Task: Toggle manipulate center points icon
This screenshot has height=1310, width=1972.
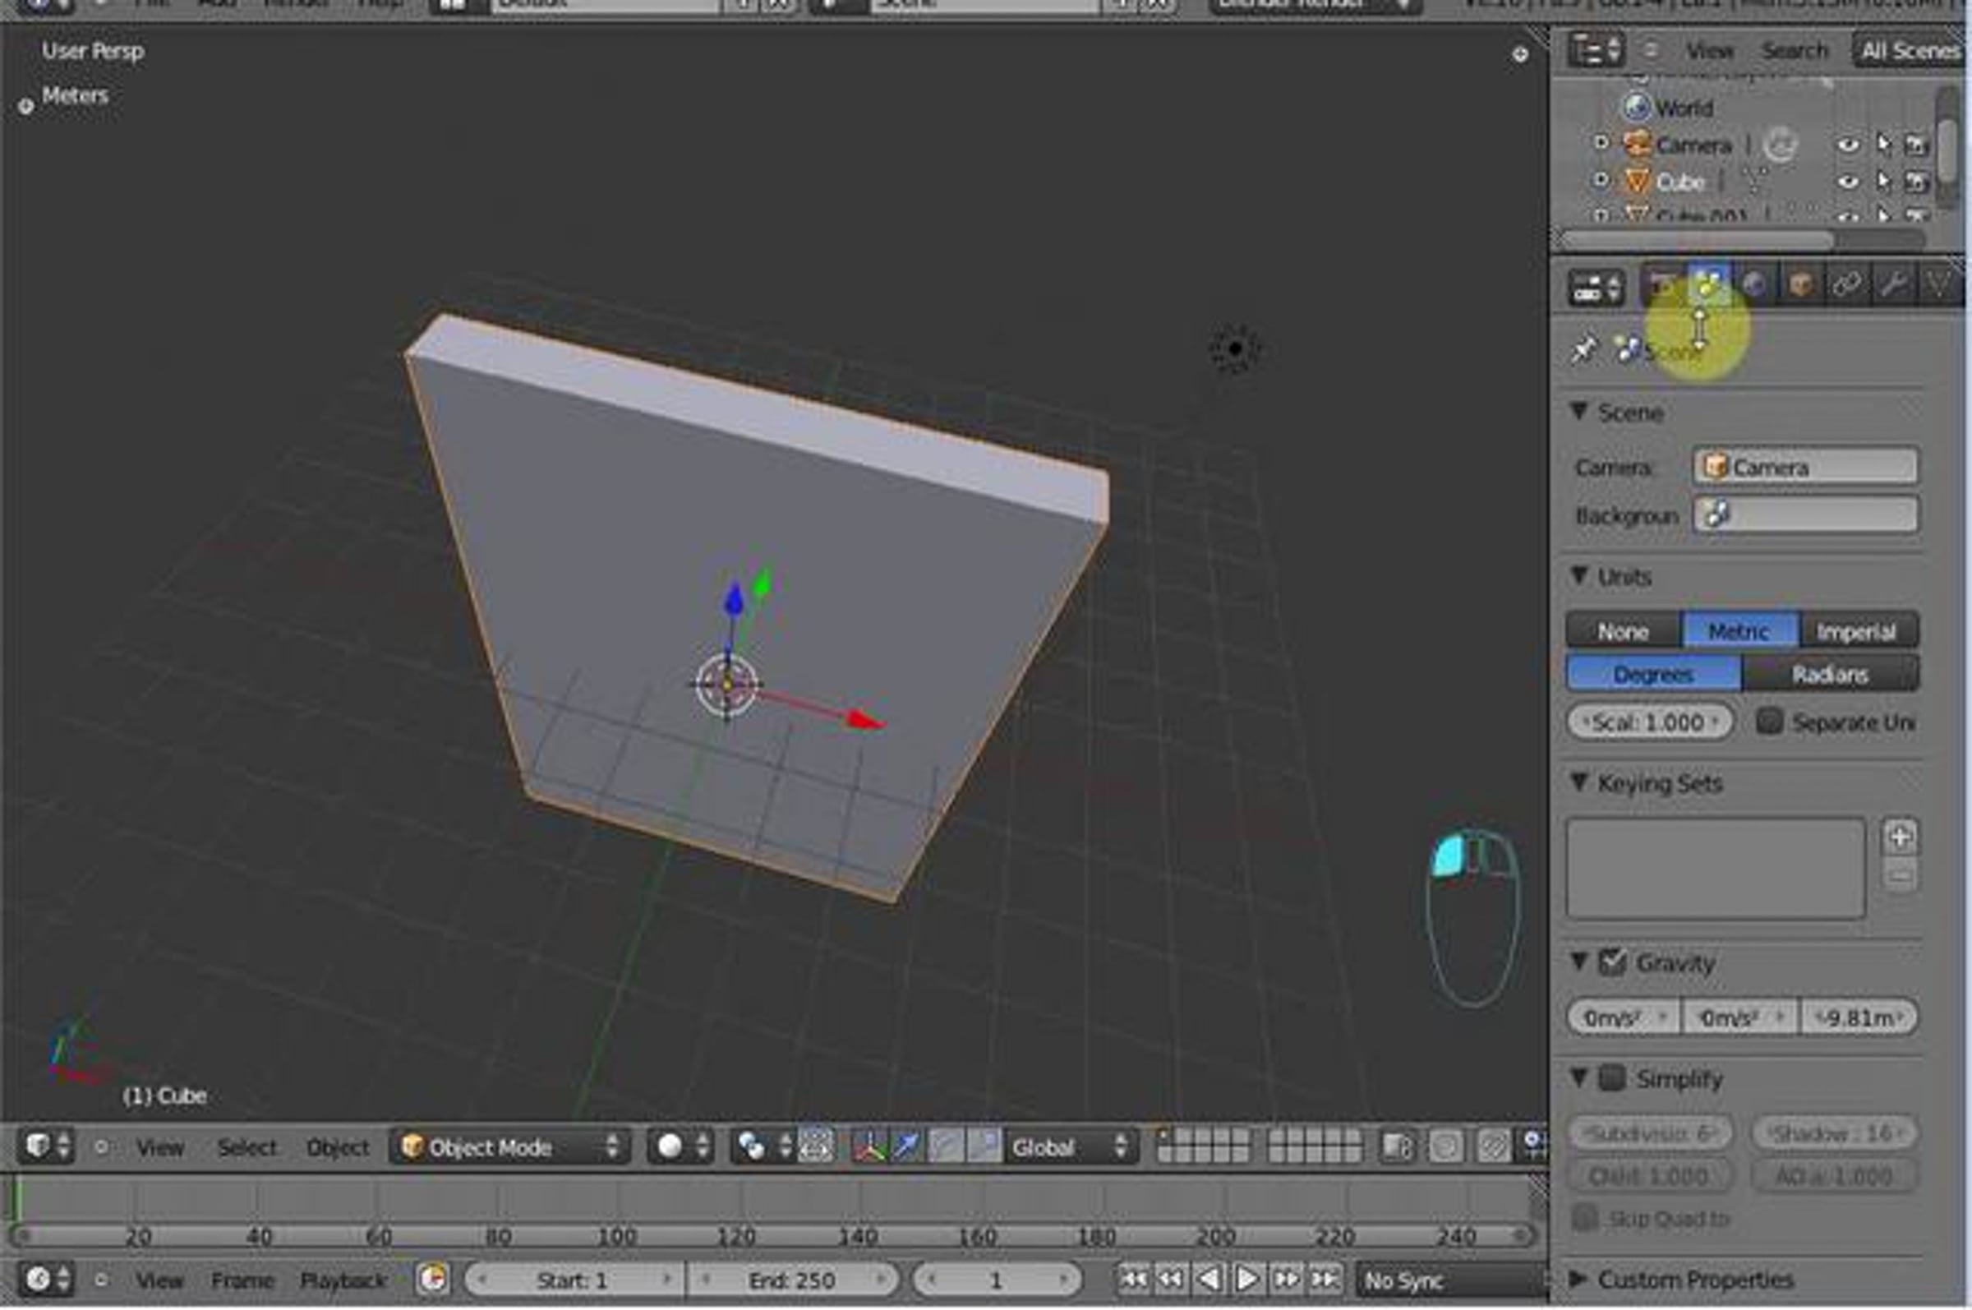Action: (816, 1146)
